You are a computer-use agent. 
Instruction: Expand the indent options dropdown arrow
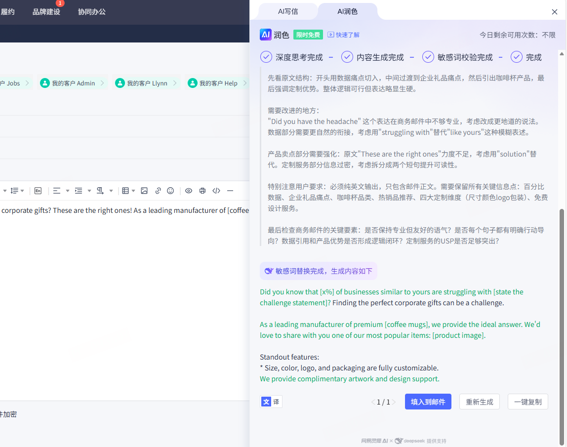tap(89, 191)
